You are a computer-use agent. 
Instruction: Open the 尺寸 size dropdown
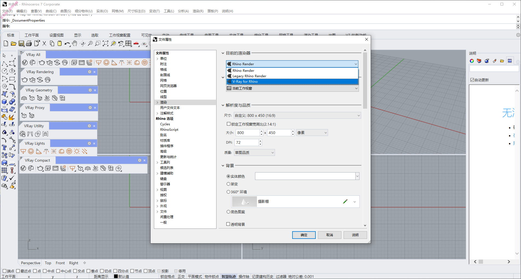click(x=297, y=115)
